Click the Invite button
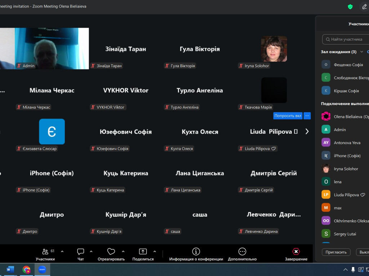The width and height of the screenshot is (369, 276). coord(336,252)
